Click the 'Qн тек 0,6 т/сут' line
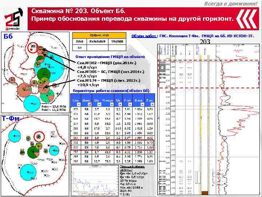The height and width of the screenshot is (197, 262). click(132, 177)
